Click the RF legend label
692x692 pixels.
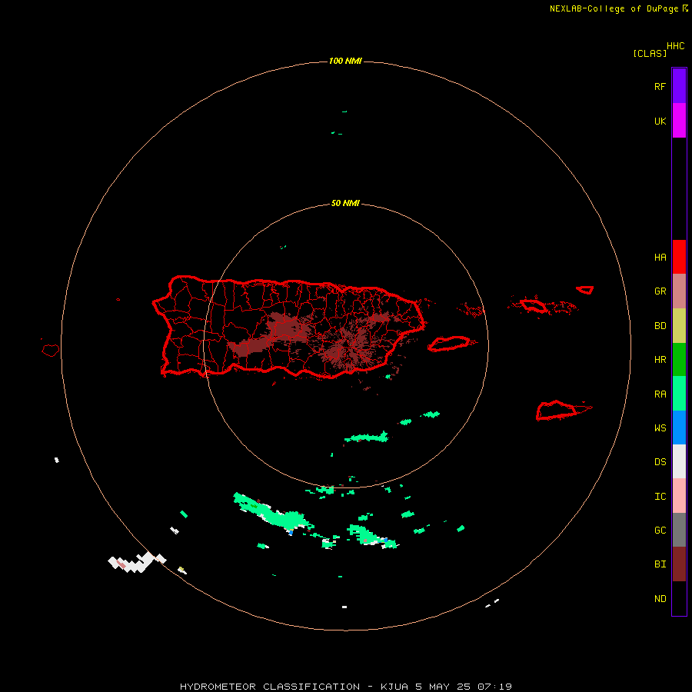[660, 86]
